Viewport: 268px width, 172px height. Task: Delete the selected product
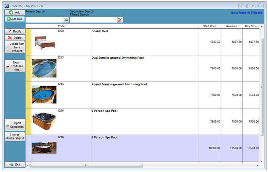(15, 38)
